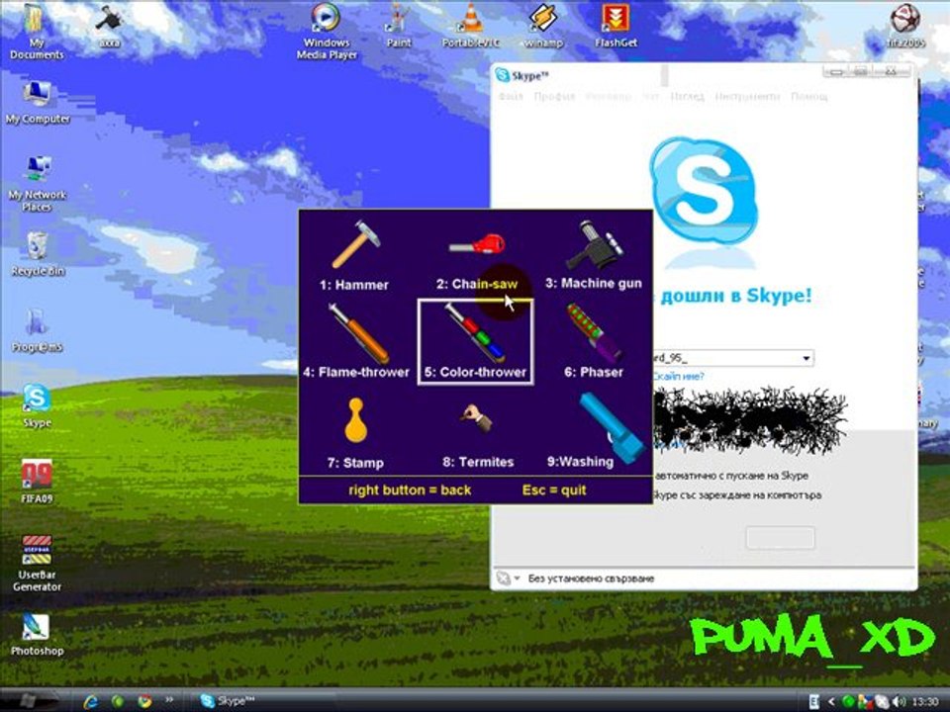Click the 'Esc = quit' hint
Screen dimensions: 950x712
tap(554, 490)
